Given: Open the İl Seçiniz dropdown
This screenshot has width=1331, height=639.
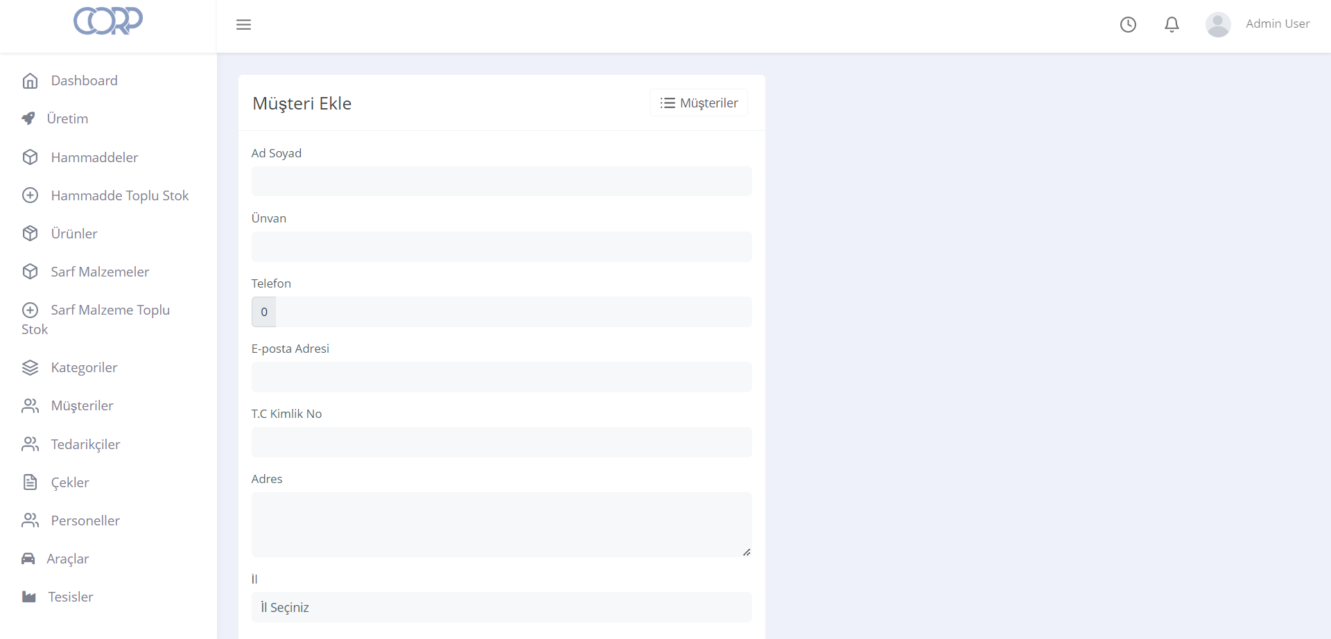Looking at the screenshot, I should click(x=501, y=607).
